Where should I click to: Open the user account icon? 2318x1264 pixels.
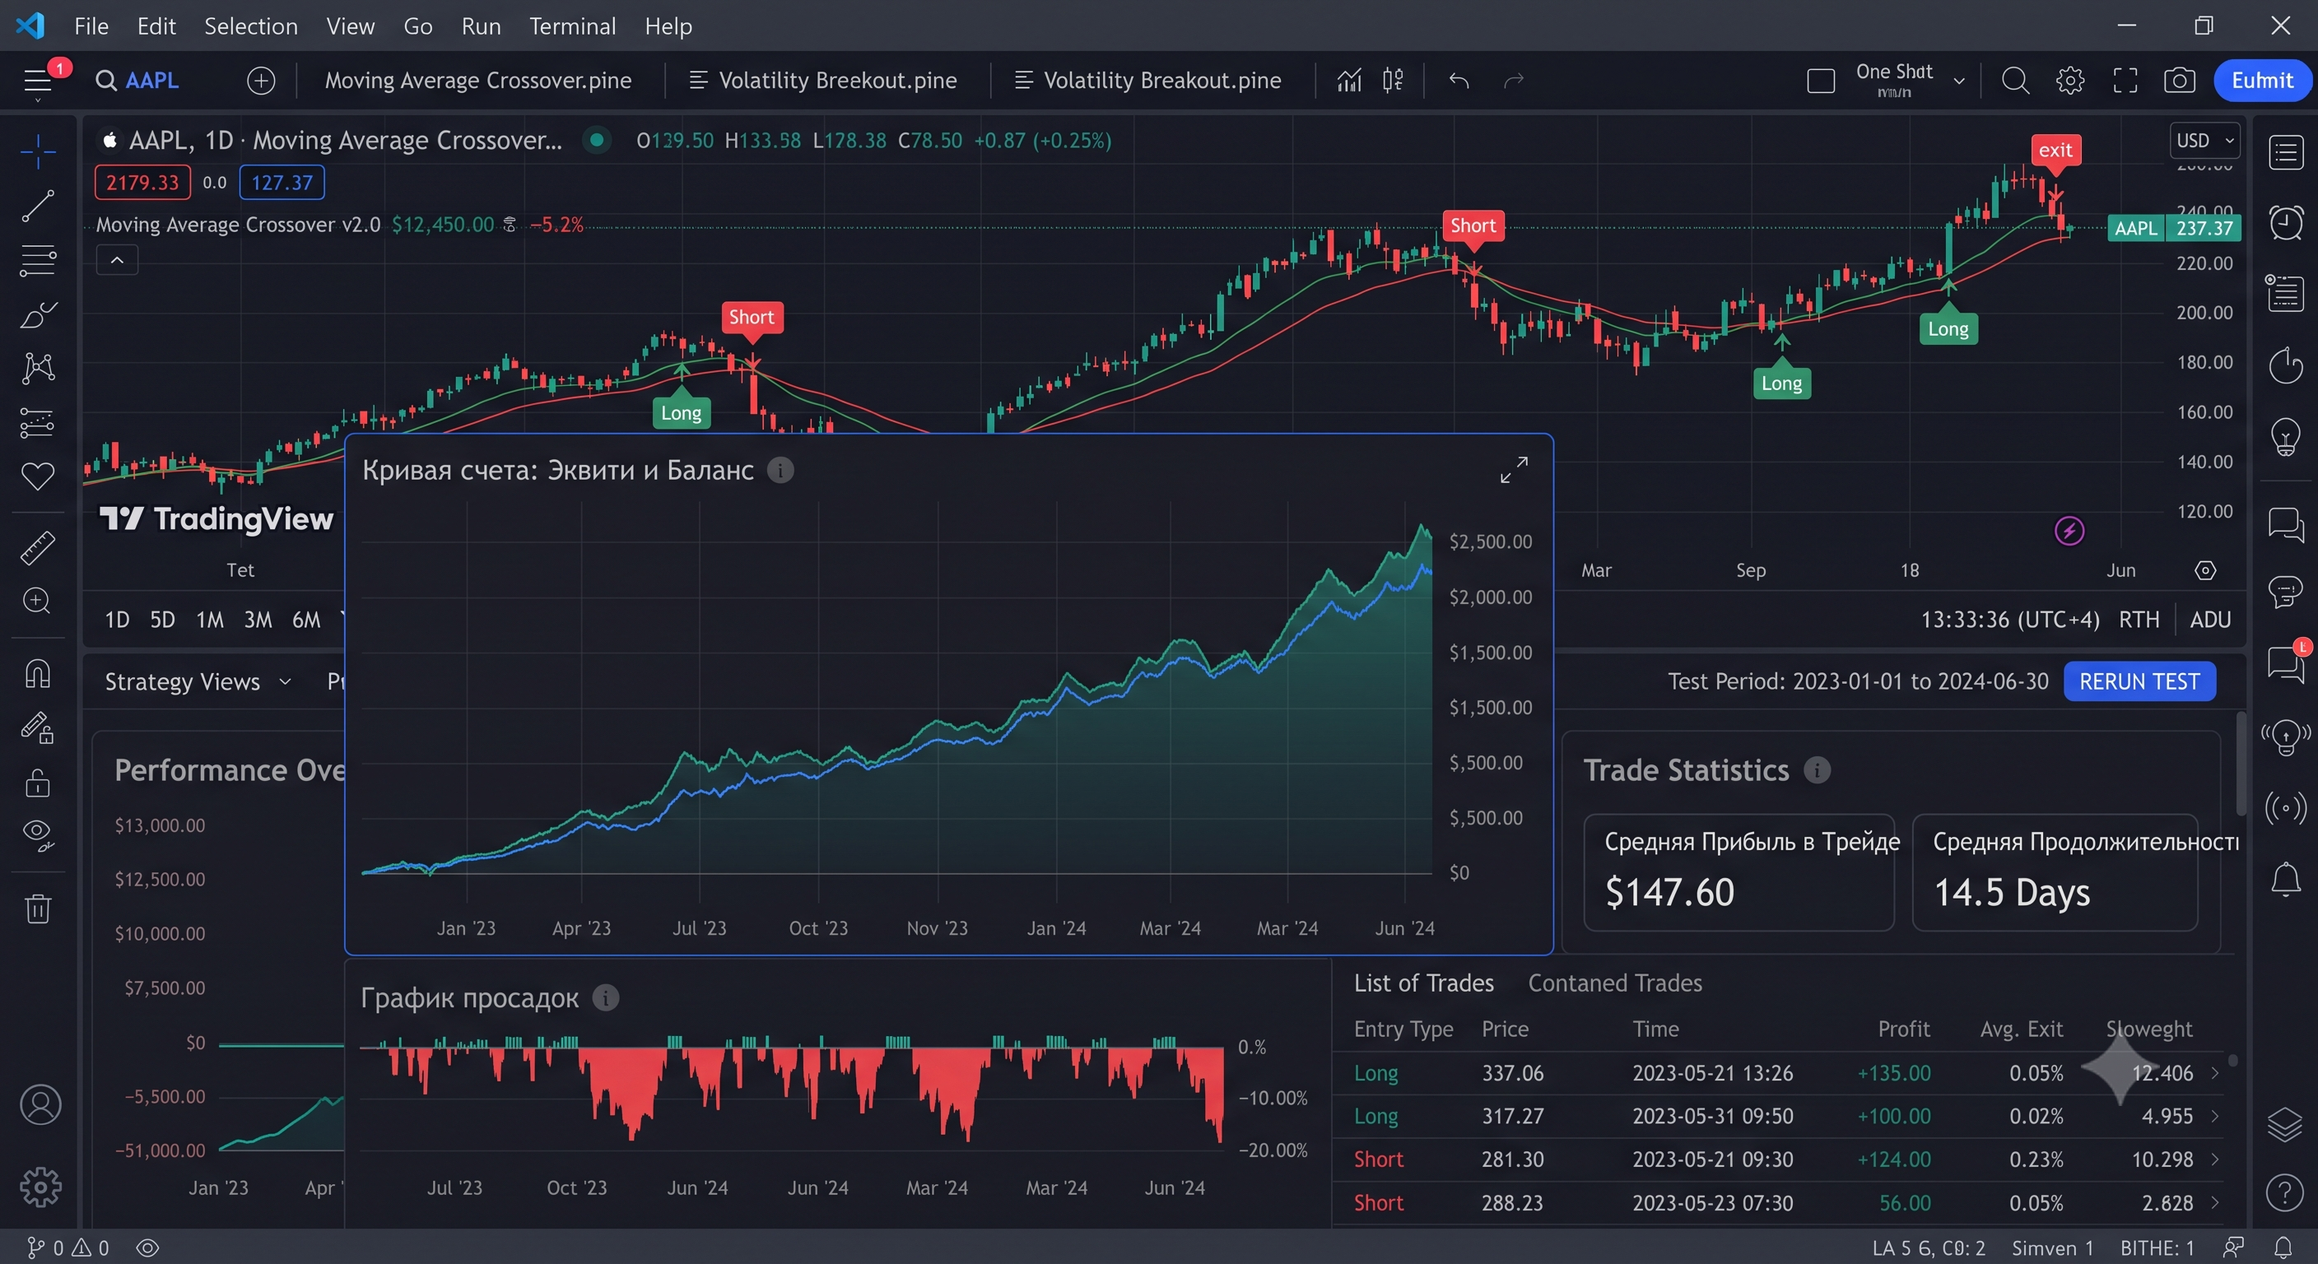point(40,1104)
